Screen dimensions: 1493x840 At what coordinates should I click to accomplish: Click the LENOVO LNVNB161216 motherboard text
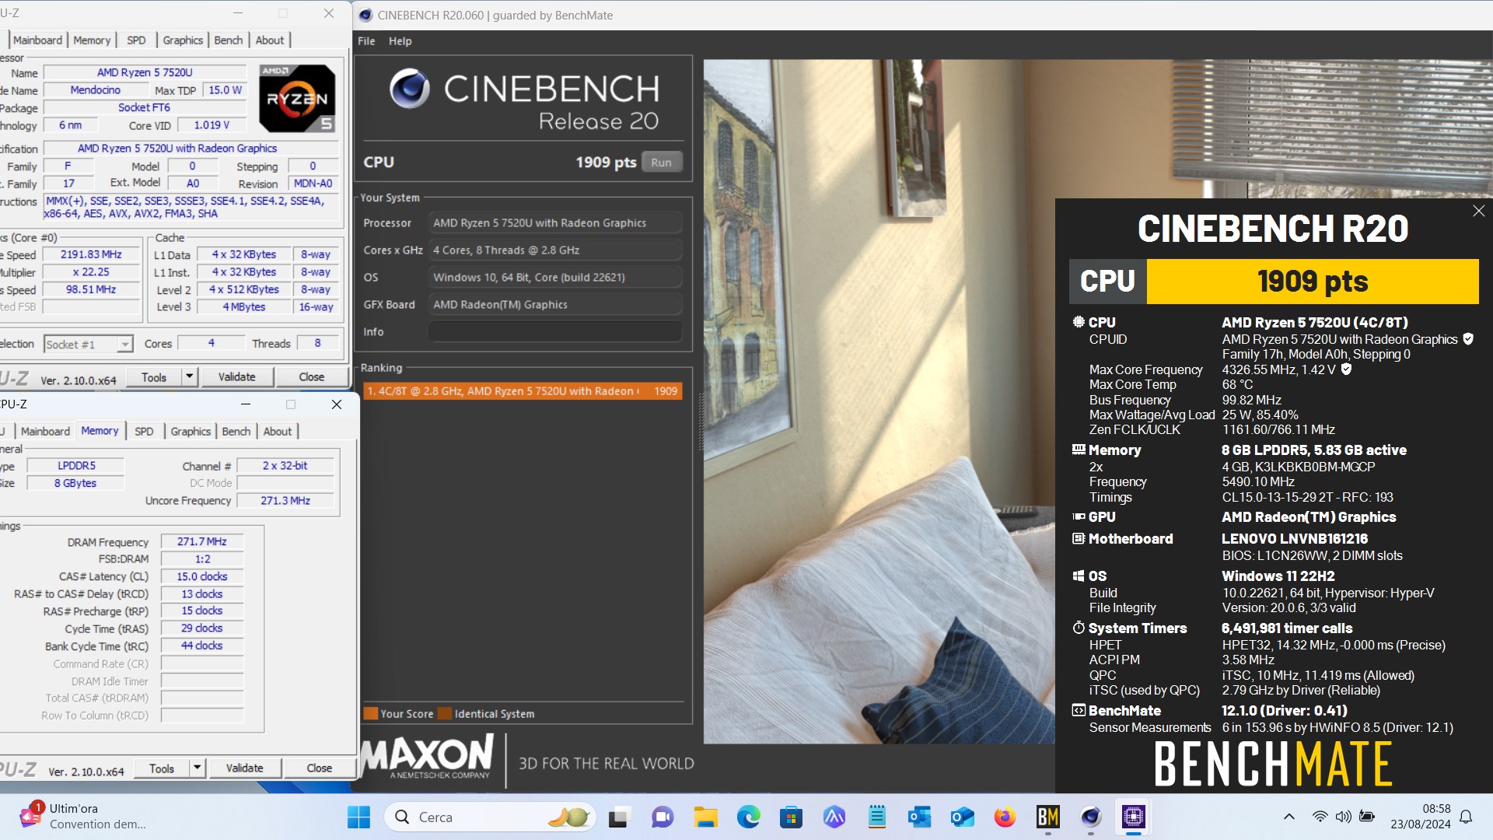point(1295,538)
